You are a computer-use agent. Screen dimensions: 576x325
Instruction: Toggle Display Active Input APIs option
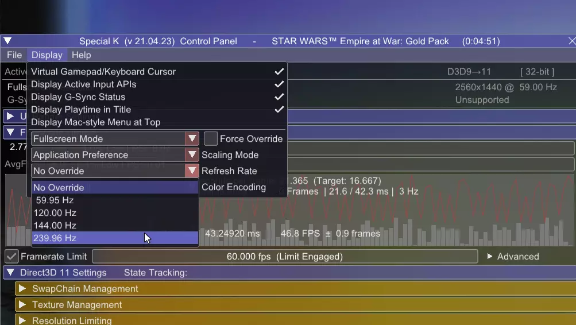(x=157, y=84)
